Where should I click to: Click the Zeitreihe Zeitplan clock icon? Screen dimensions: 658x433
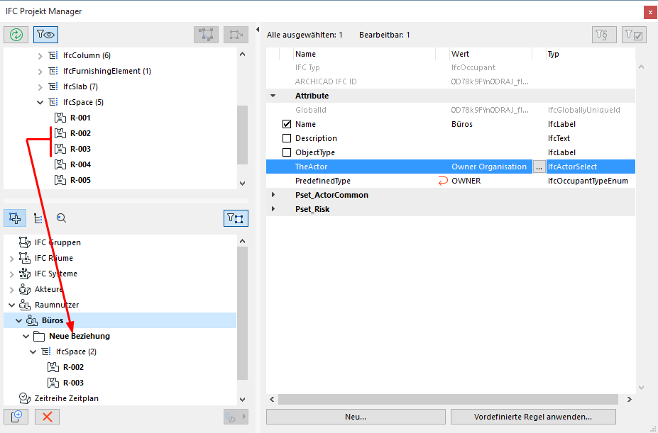coord(25,398)
